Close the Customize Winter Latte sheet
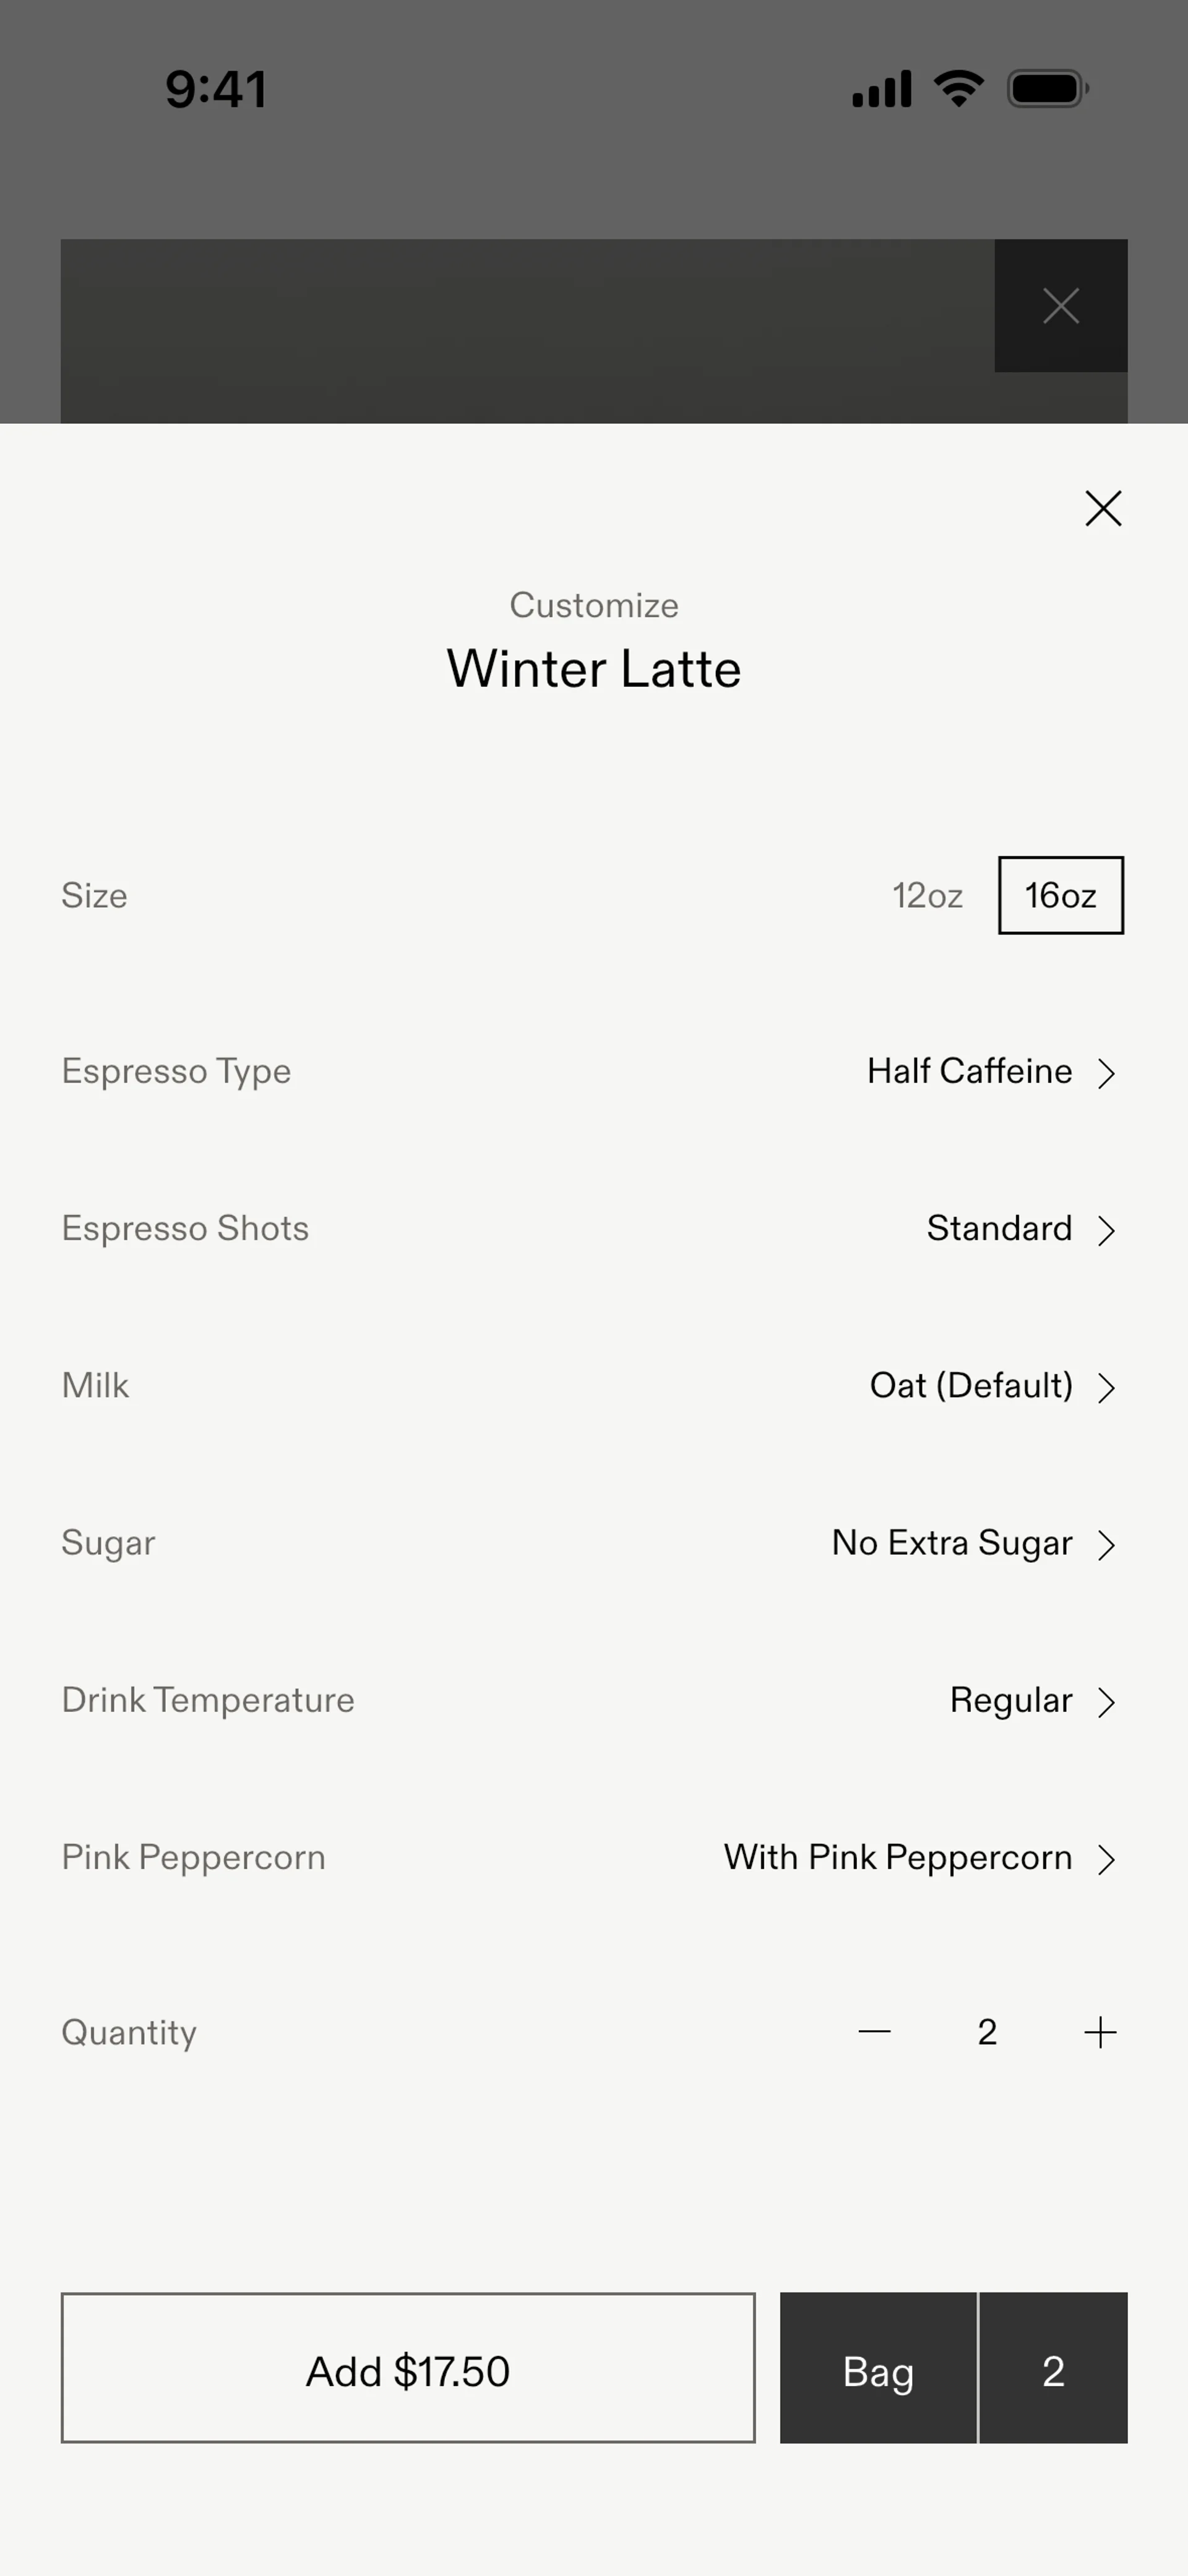Image resolution: width=1188 pixels, height=2576 pixels. coord(1103,508)
